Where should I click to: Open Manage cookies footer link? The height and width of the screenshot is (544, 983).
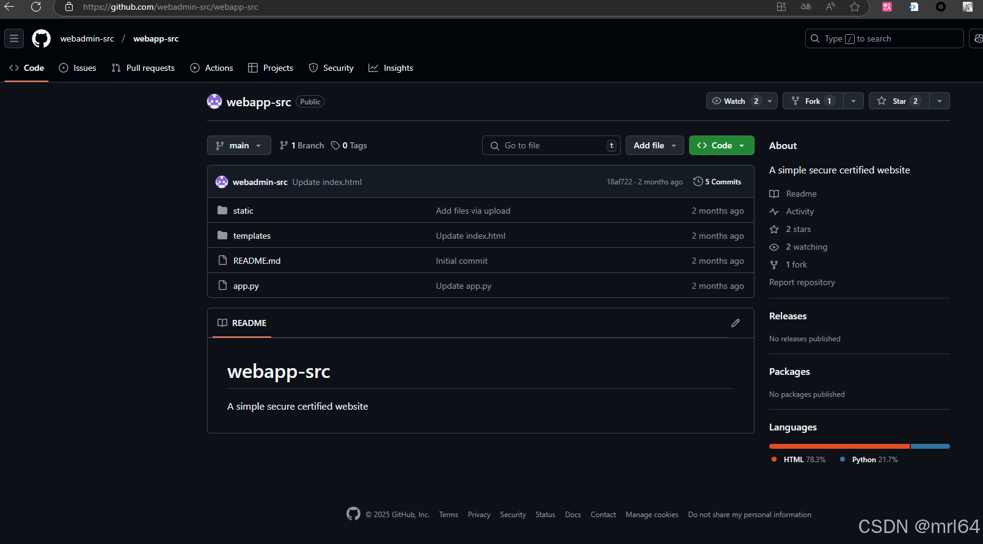(x=652, y=515)
